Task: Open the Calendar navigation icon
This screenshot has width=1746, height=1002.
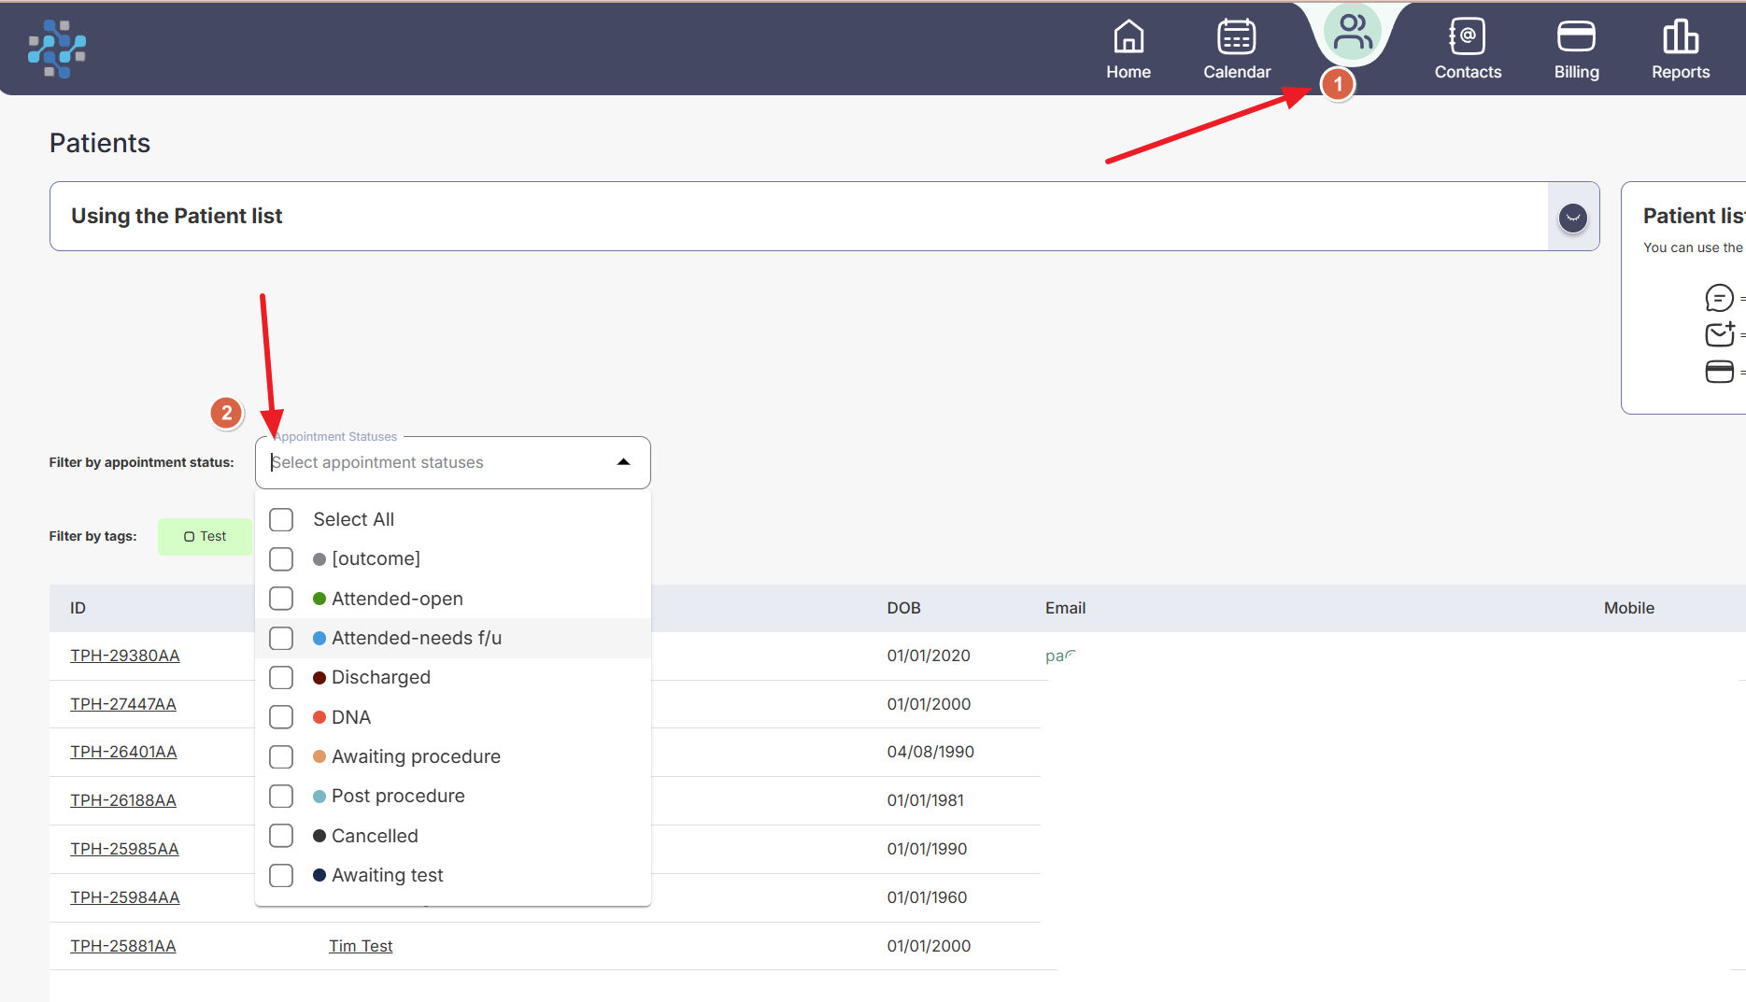Action: click(x=1236, y=37)
